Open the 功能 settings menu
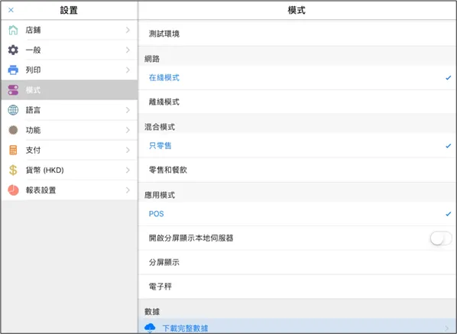 point(70,130)
